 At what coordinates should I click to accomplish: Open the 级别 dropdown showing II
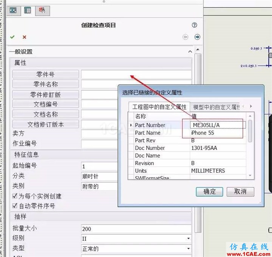tap(136, 238)
